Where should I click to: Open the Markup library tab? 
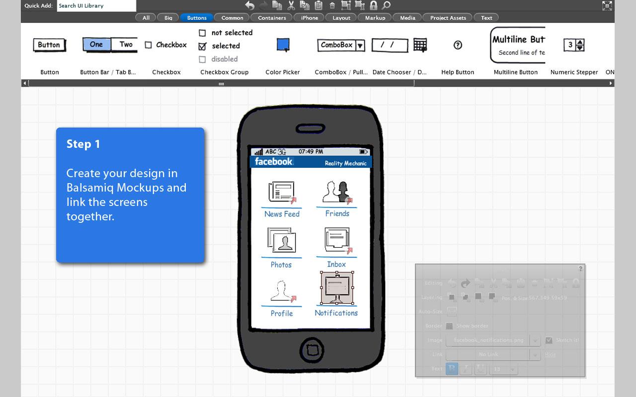pos(375,18)
